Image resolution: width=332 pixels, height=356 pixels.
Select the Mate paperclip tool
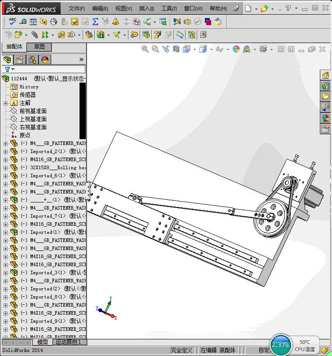(x=34, y=35)
